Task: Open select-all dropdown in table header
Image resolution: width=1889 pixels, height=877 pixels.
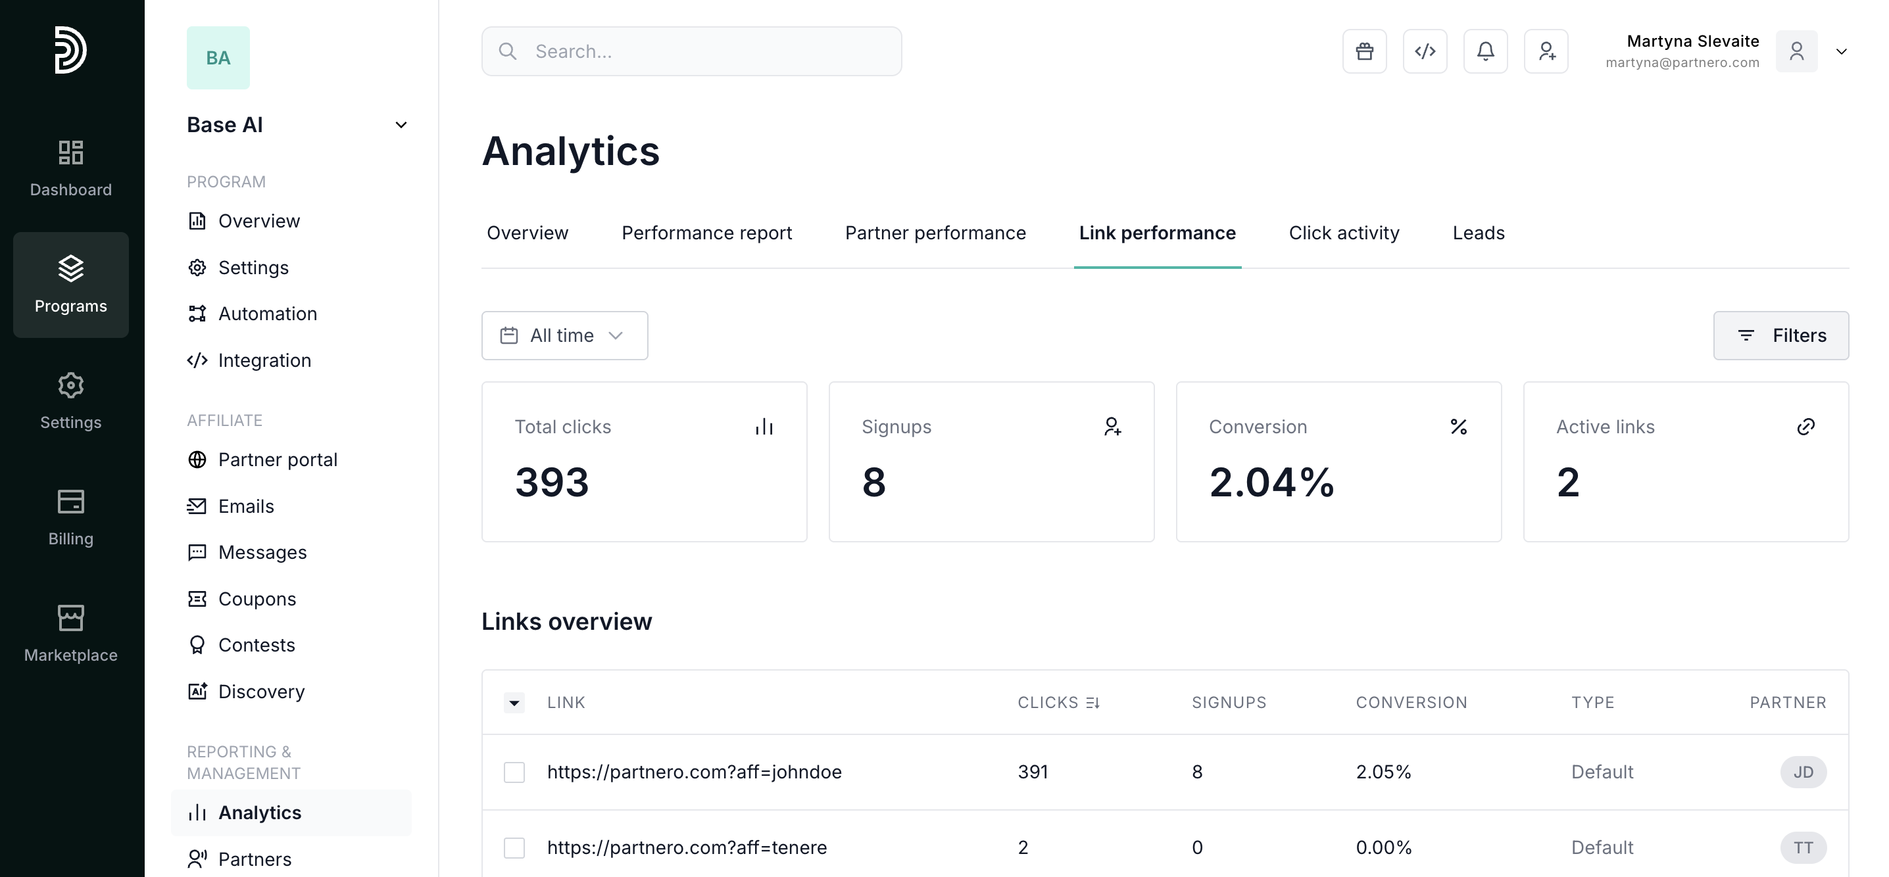Action: 514,703
